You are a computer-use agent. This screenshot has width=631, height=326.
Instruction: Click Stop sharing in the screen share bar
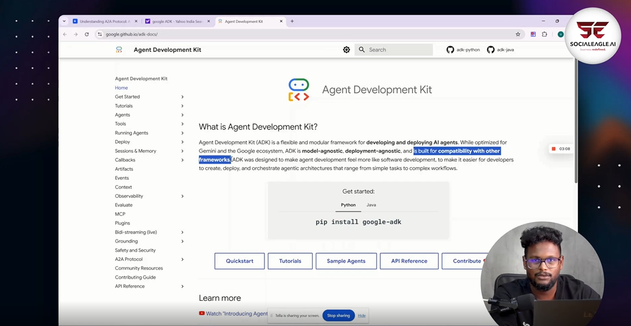[x=338, y=315]
